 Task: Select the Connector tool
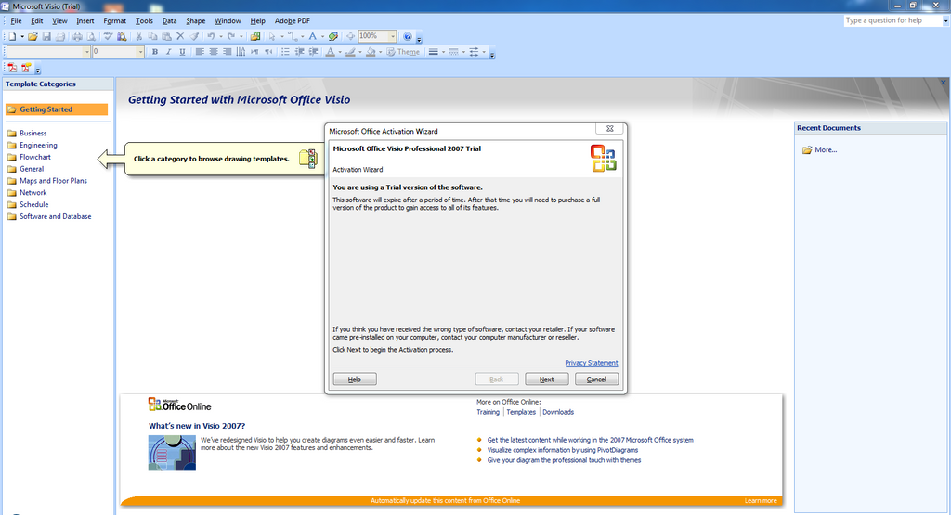[x=293, y=36]
